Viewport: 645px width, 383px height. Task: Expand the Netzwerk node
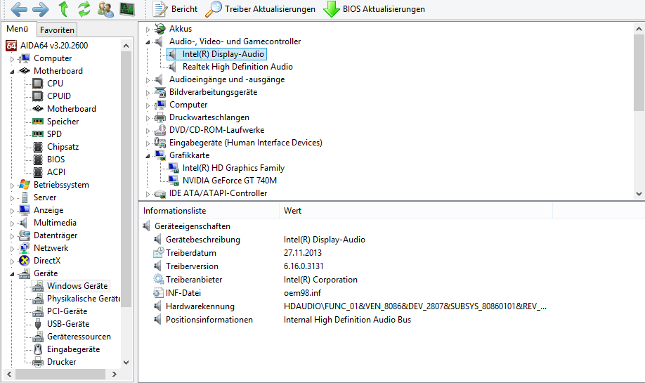point(12,249)
